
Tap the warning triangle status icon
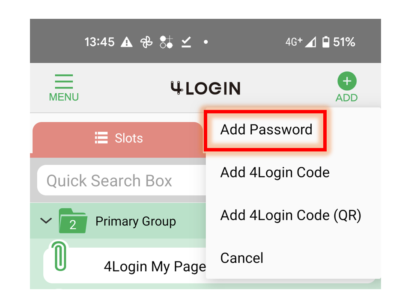pyautogui.click(x=127, y=42)
